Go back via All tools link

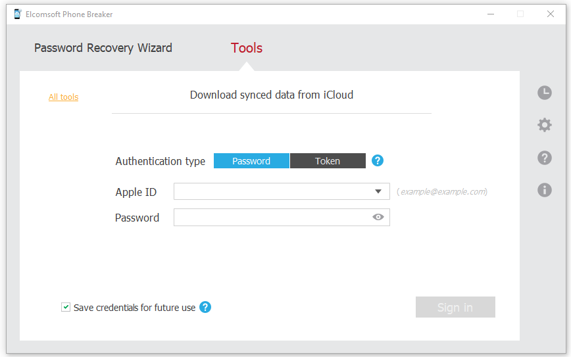click(x=63, y=97)
